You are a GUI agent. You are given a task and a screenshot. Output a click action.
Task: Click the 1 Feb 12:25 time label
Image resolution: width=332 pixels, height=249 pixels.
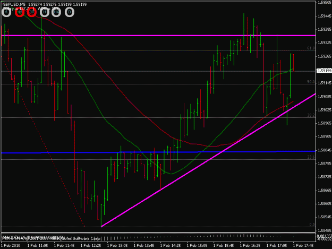(x=91, y=246)
